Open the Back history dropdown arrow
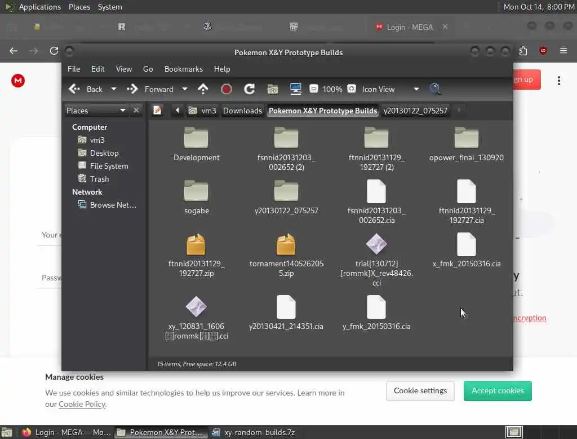 pyautogui.click(x=114, y=89)
